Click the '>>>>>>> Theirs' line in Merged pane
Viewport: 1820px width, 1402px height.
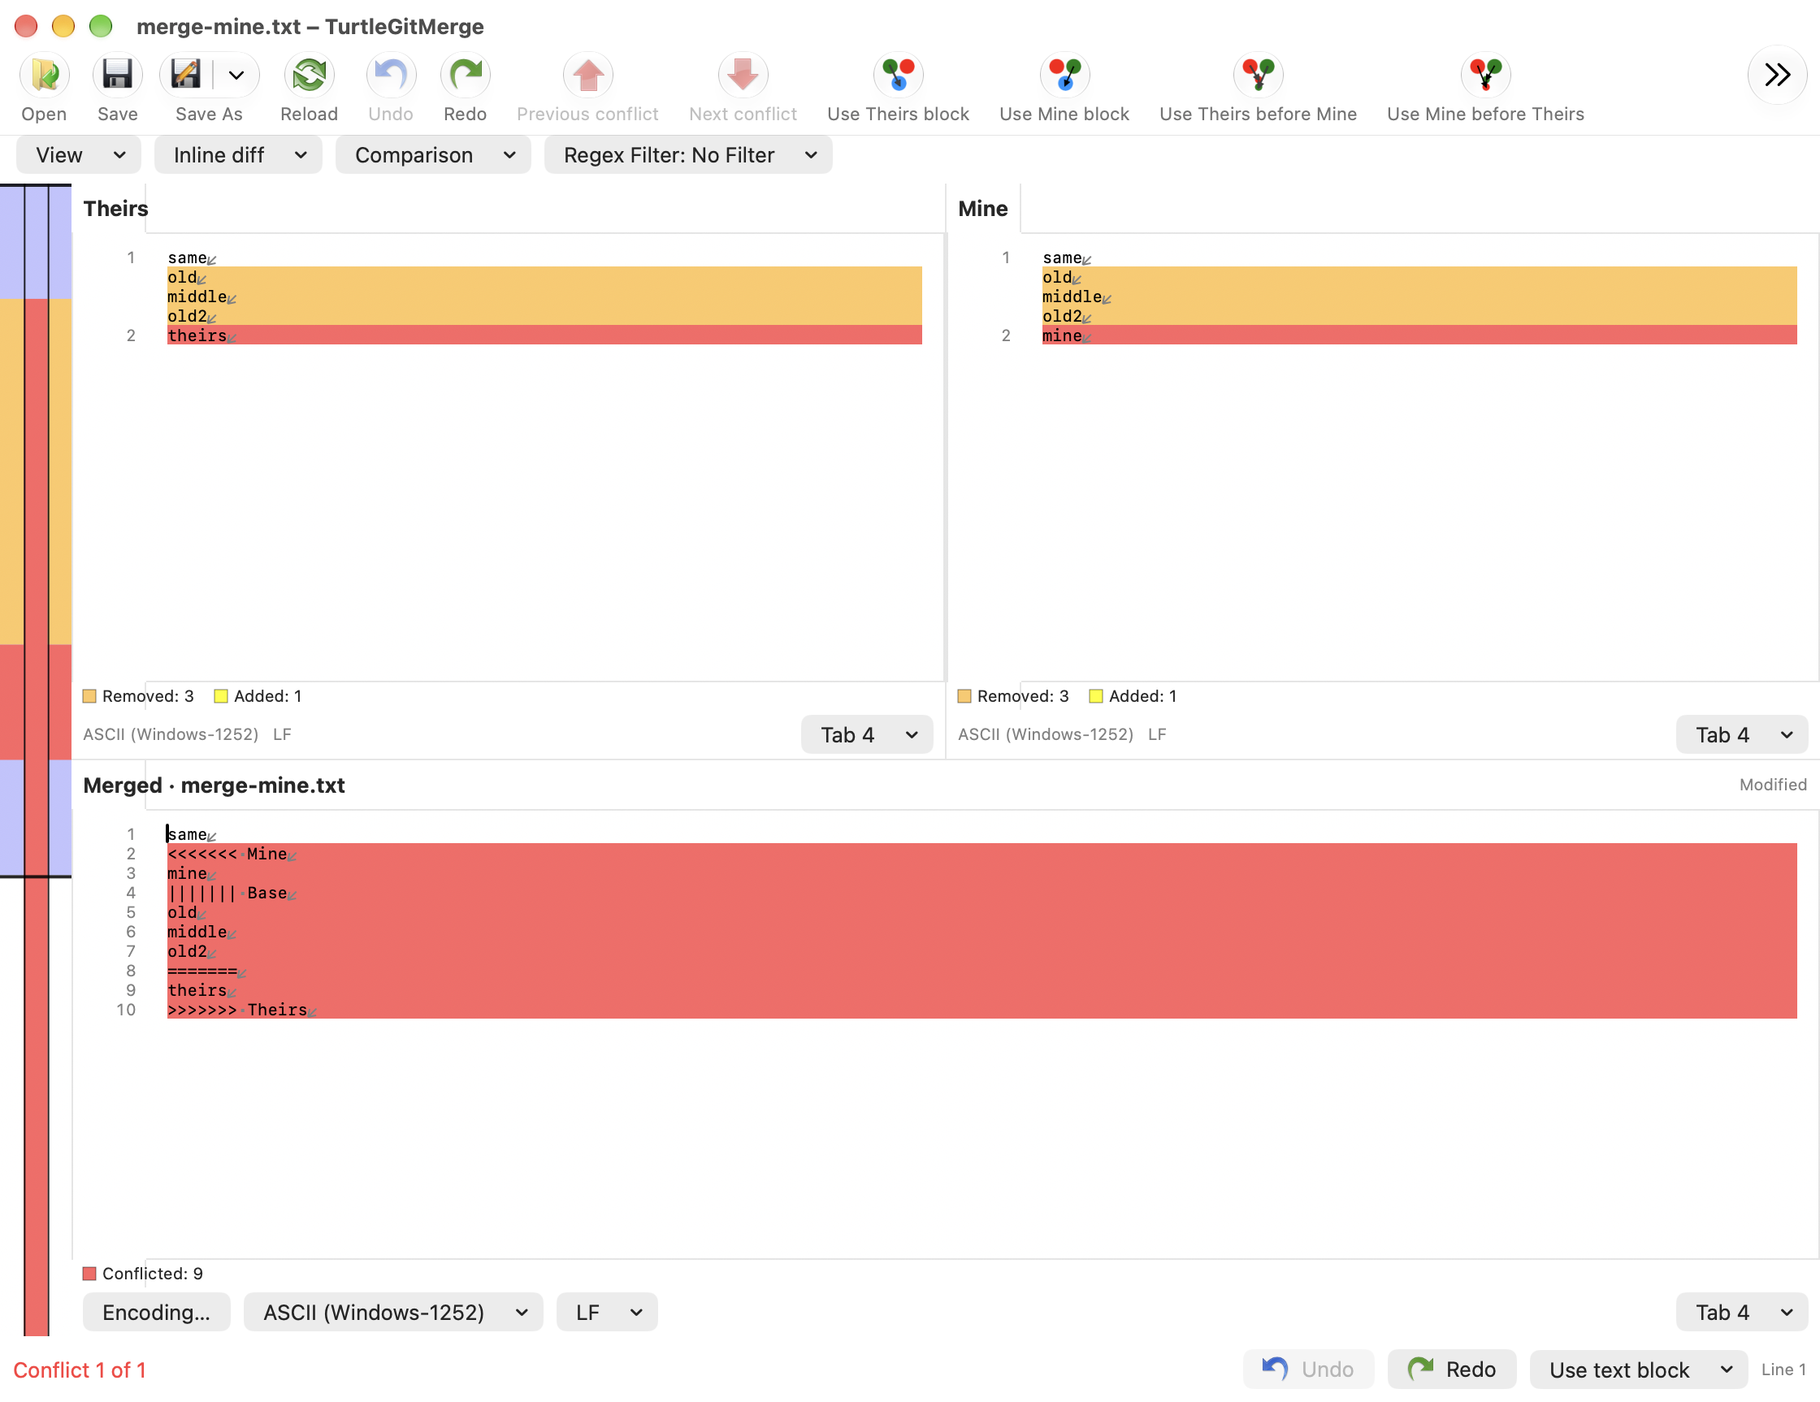click(981, 1010)
